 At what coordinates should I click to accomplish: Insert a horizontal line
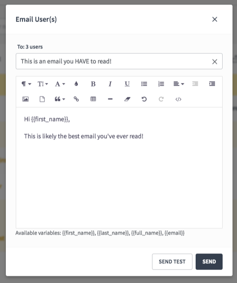[110, 99]
